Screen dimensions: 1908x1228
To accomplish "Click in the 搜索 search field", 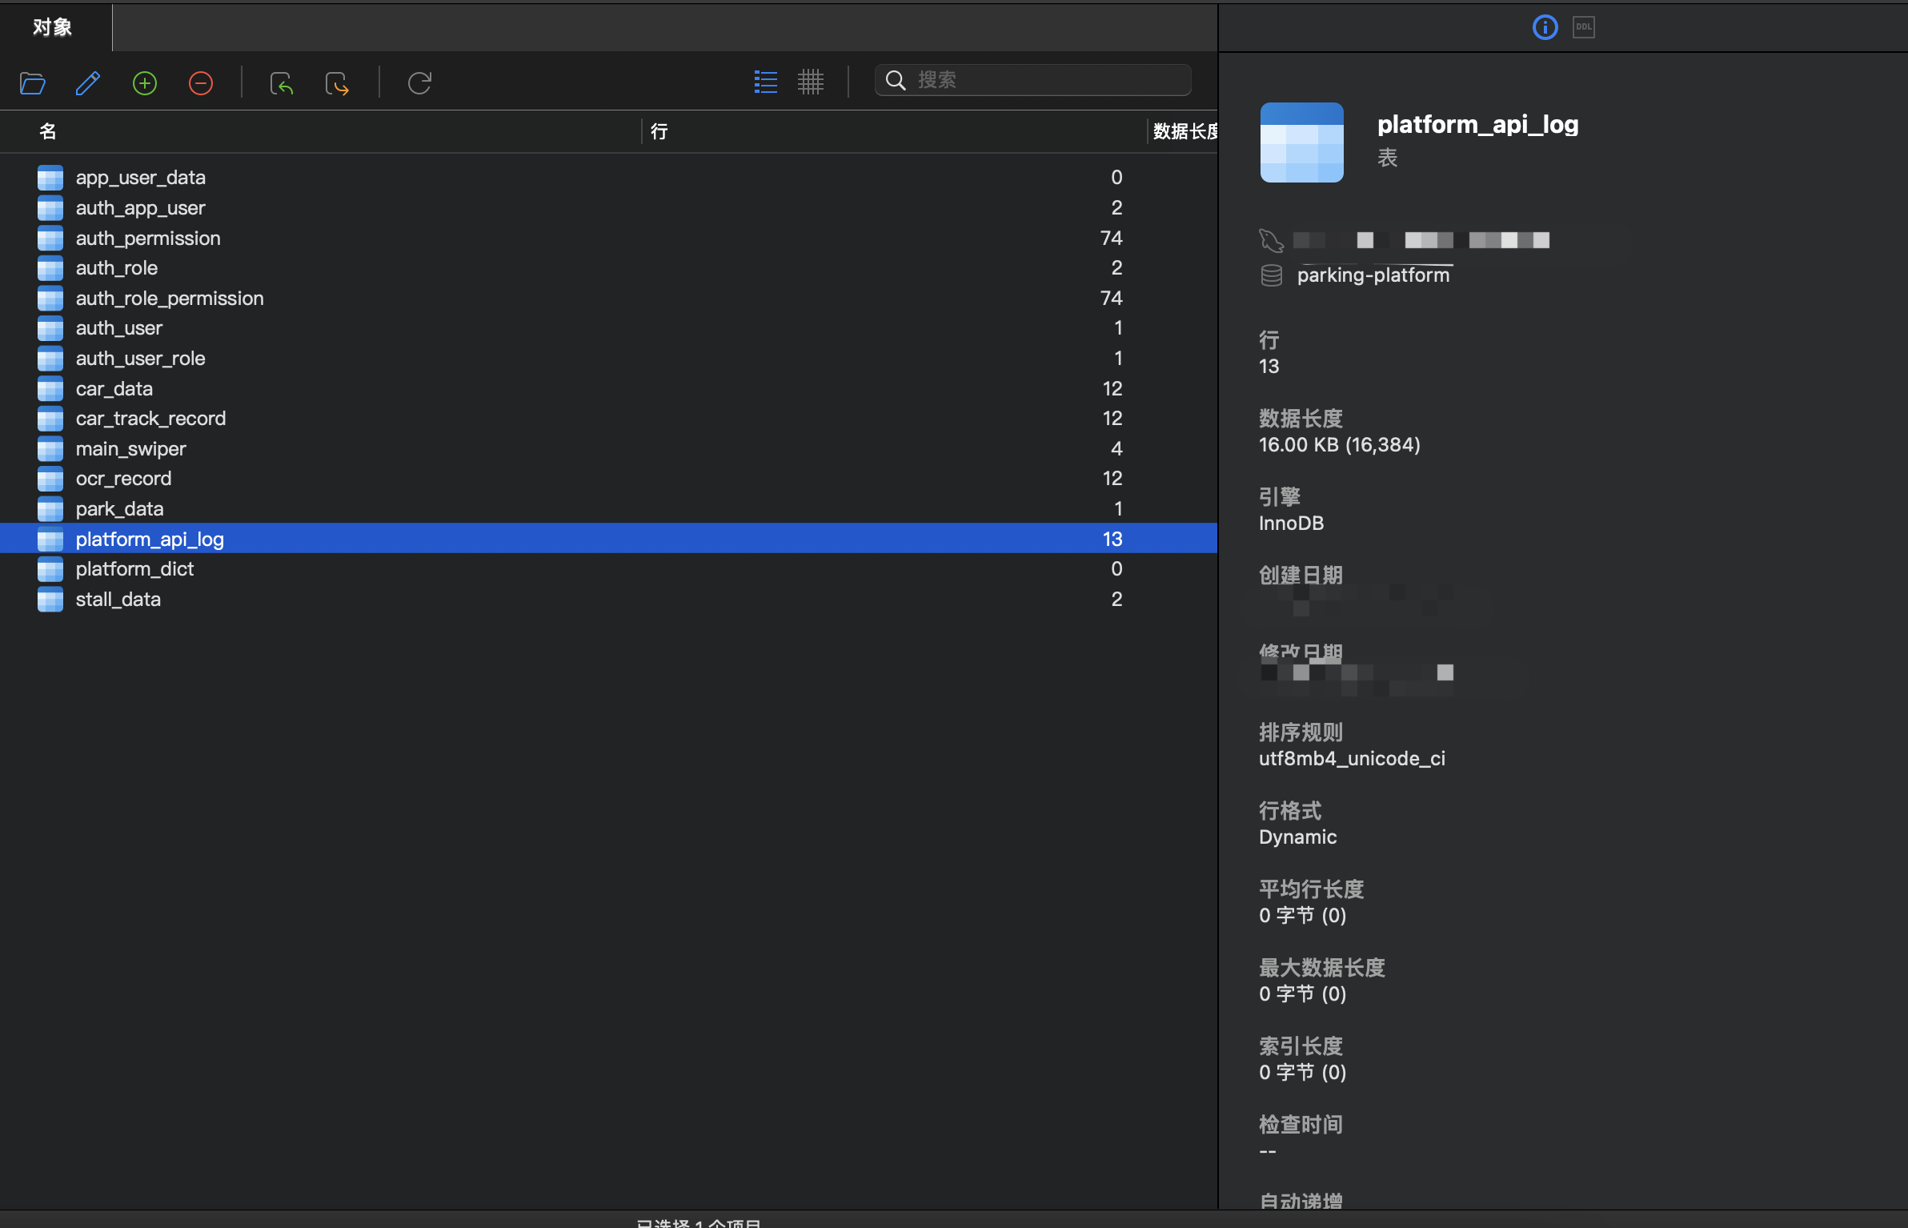I will (x=1040, y=80).
